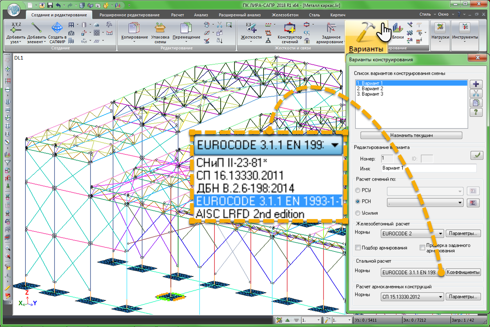The height and width of the screenshot is (327, 490).
Task: Enable the Подбор армирования checkbox
Action: 358,248
